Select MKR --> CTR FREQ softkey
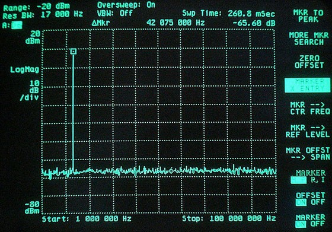This screenshot has height=232, width=332. 309,108
